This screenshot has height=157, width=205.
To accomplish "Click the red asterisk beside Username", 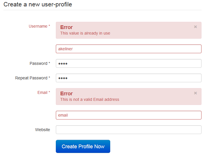I will click(49, 26).
